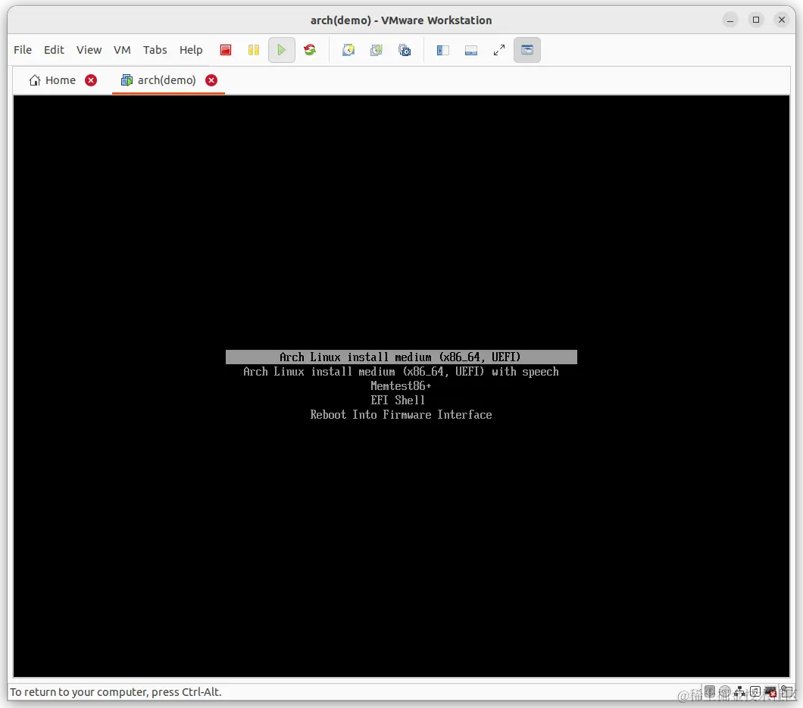803x708 pixels.
Task: Open the File menu
Action: [23, 50]
